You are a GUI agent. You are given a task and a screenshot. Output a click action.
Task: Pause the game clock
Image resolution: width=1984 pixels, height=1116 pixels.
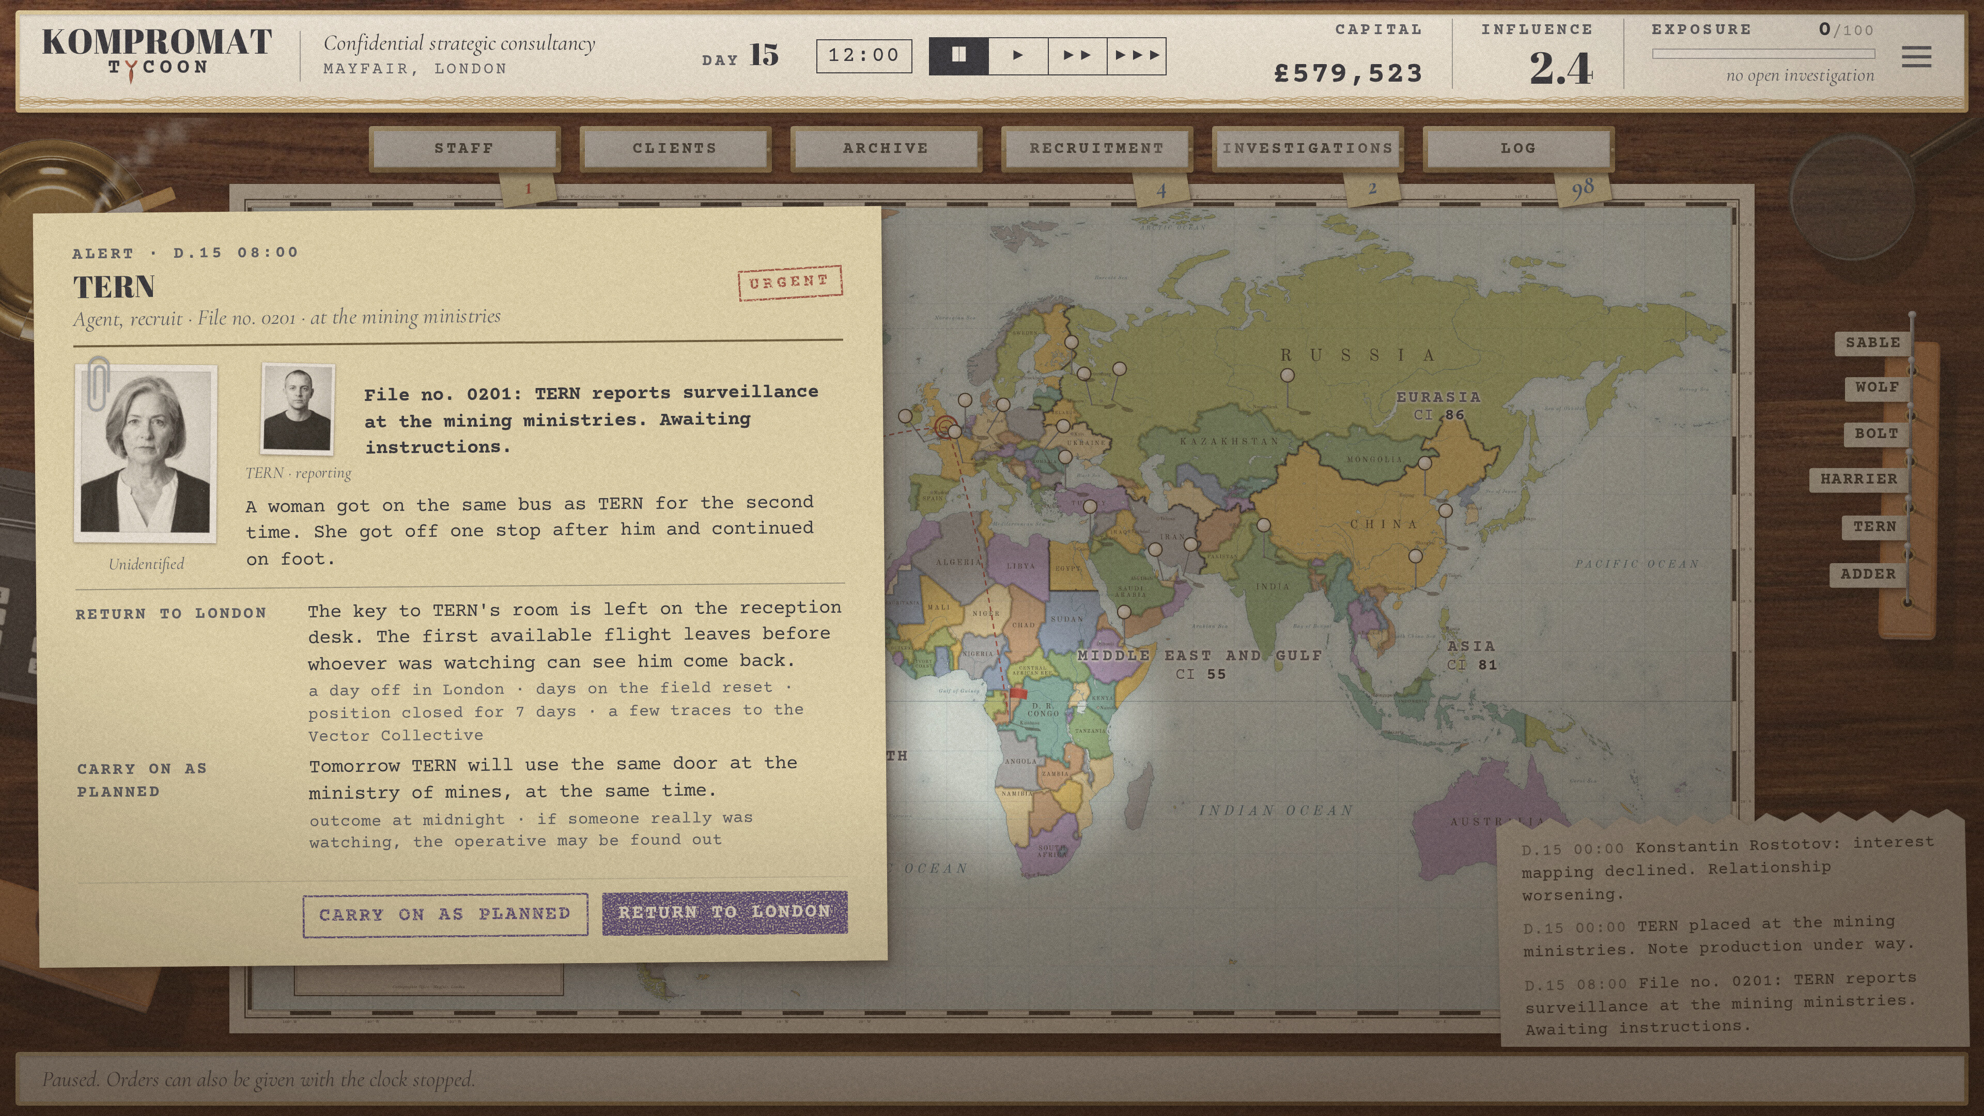[x=958, y=55]
